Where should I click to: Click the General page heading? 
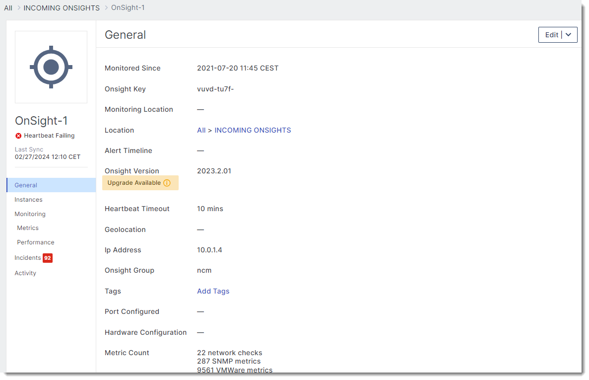[x=125, y=35]
